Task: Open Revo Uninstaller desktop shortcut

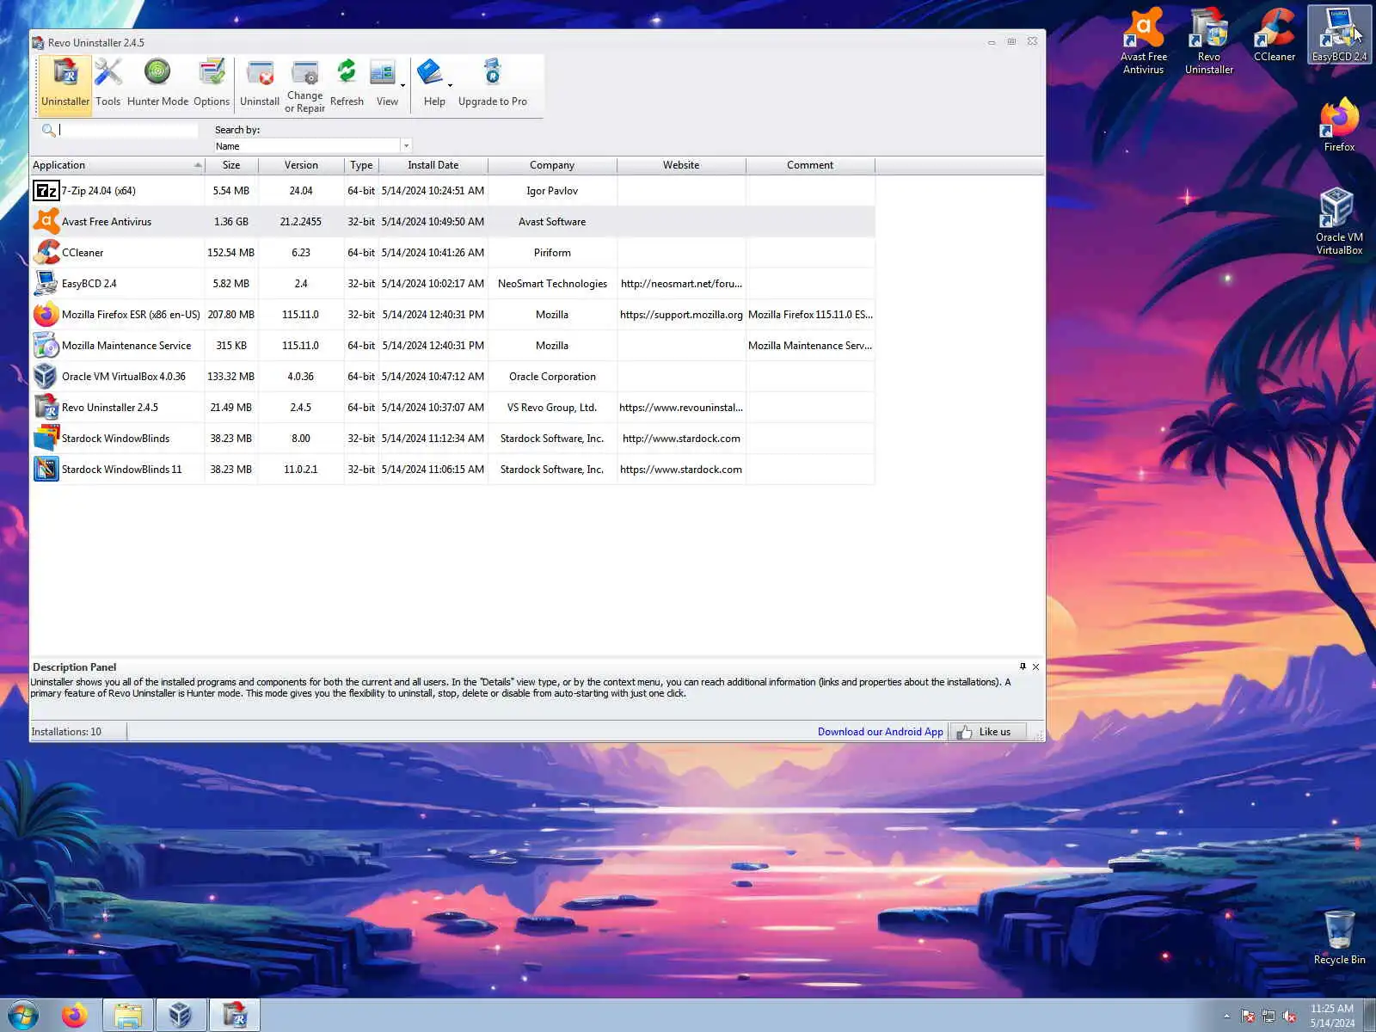Action: (x=1209, y=41)
